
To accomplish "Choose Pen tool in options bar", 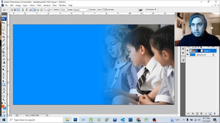I will pyautogui.click(x=23, y=10).
